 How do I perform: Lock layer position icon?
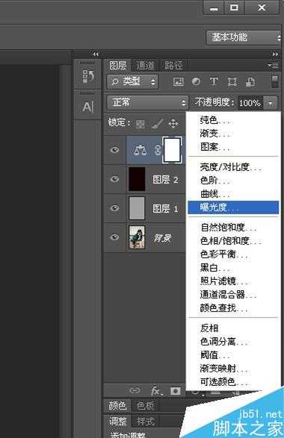[173, 123]
